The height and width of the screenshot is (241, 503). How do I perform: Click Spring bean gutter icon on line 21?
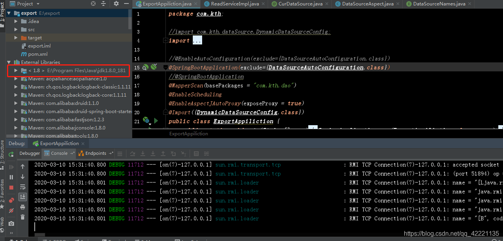146,120
